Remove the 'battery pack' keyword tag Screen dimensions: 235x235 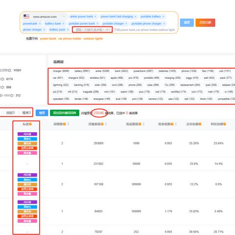pyautogui.click(x=68, y=30)
